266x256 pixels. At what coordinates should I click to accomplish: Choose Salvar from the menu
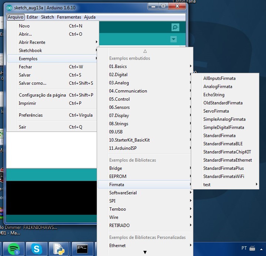click(x=52, y=75)
